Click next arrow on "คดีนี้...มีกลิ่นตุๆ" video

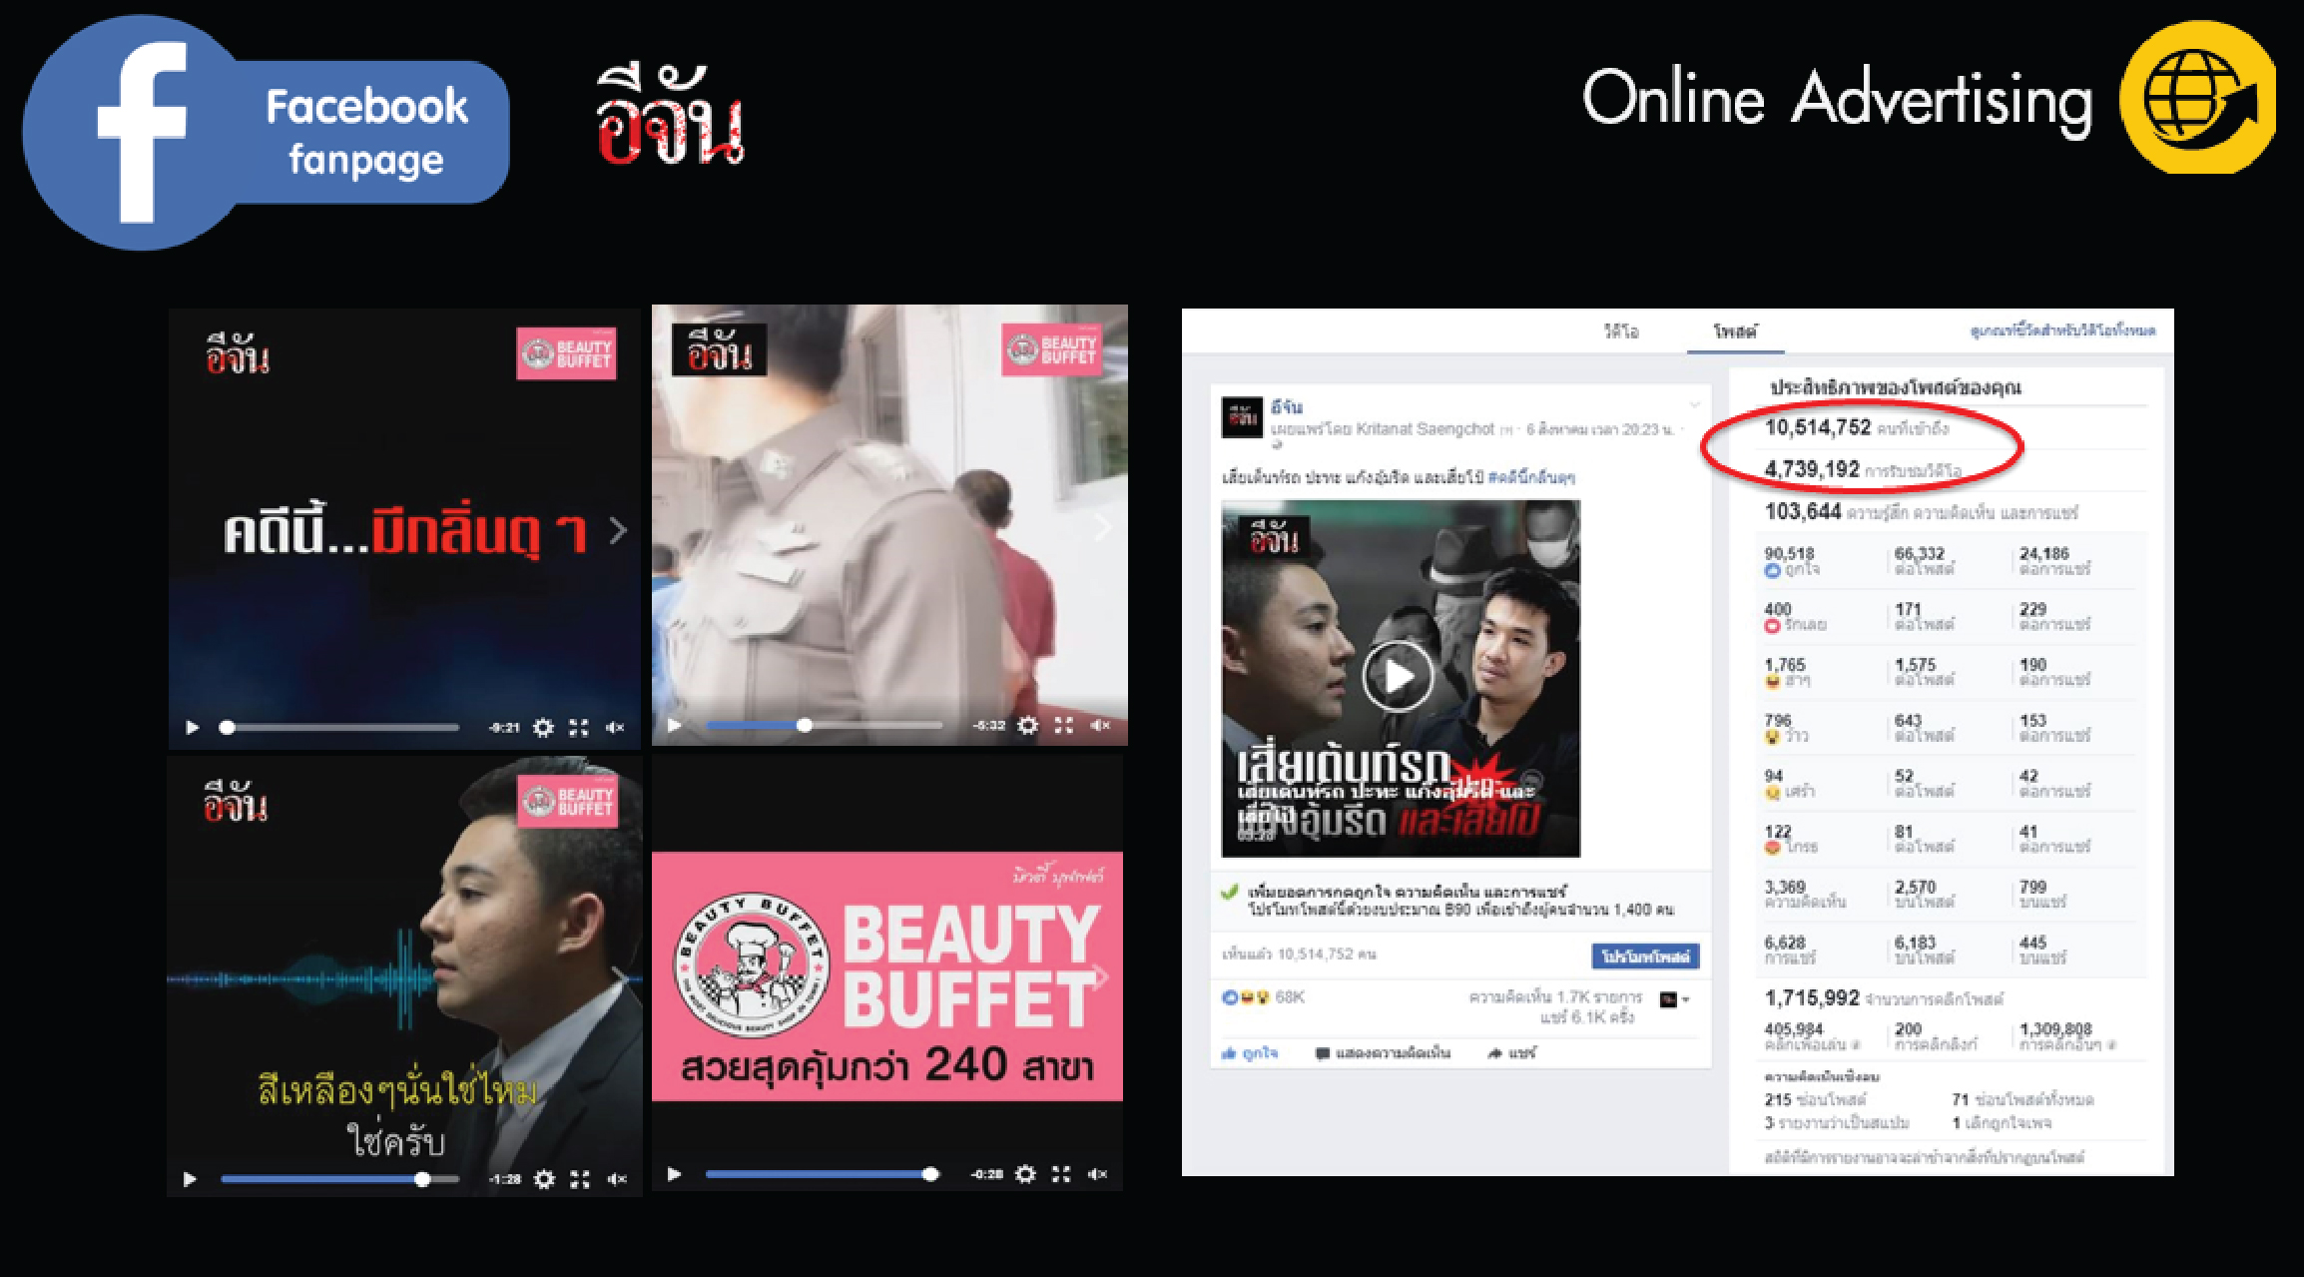tap(619, 531)
